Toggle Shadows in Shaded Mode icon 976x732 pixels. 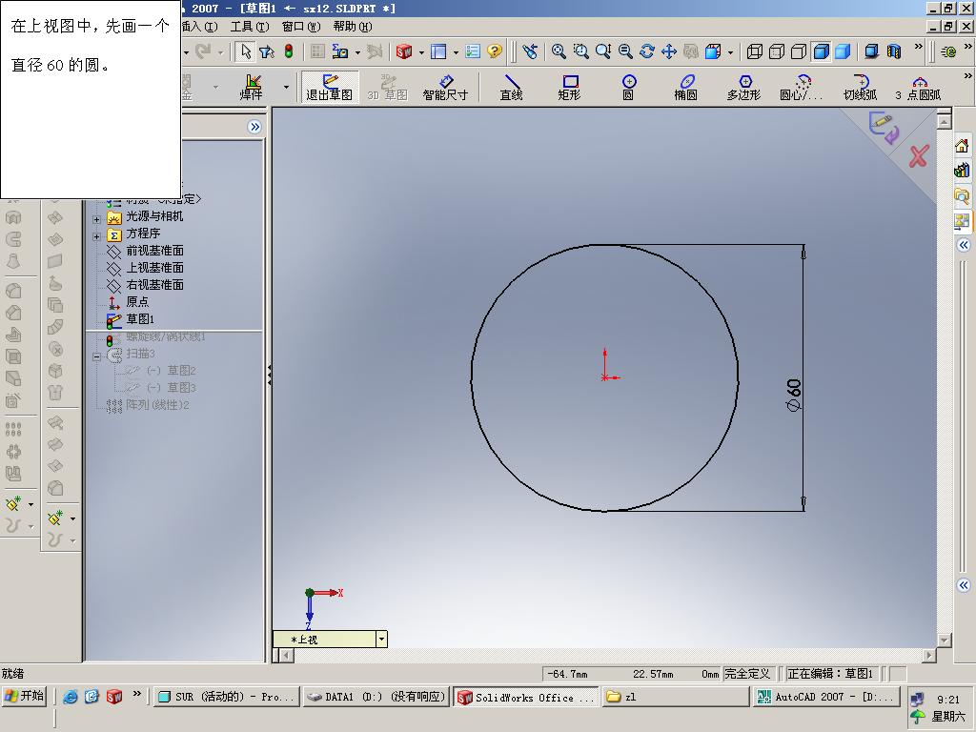tap(871, 51)
